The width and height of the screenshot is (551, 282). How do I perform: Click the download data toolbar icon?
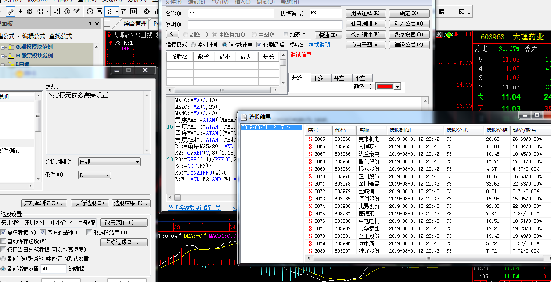pyautogui.click(x=20, y=11)
